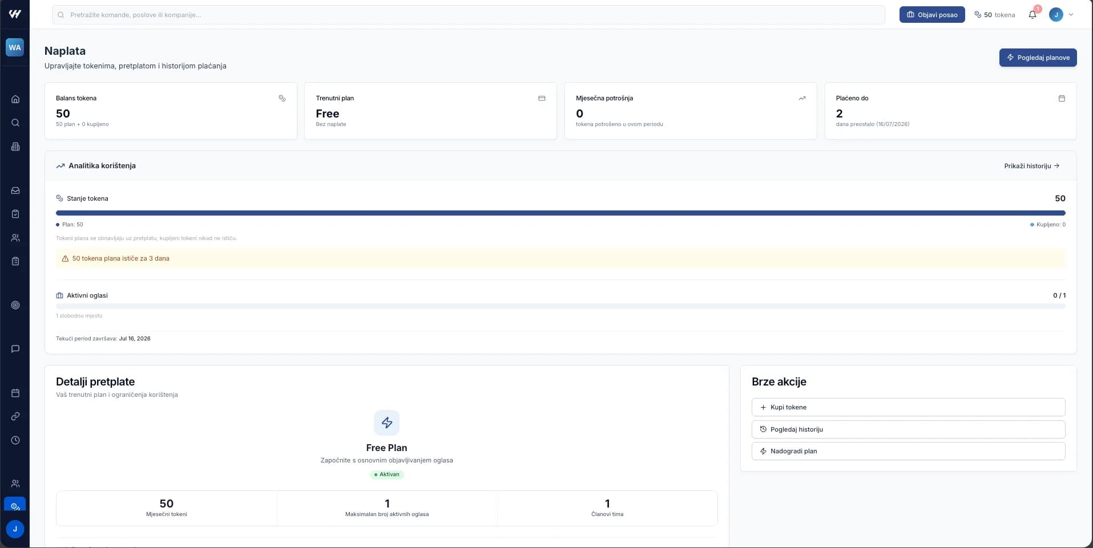Open the target icon in the sidebar

coord(15,305)
